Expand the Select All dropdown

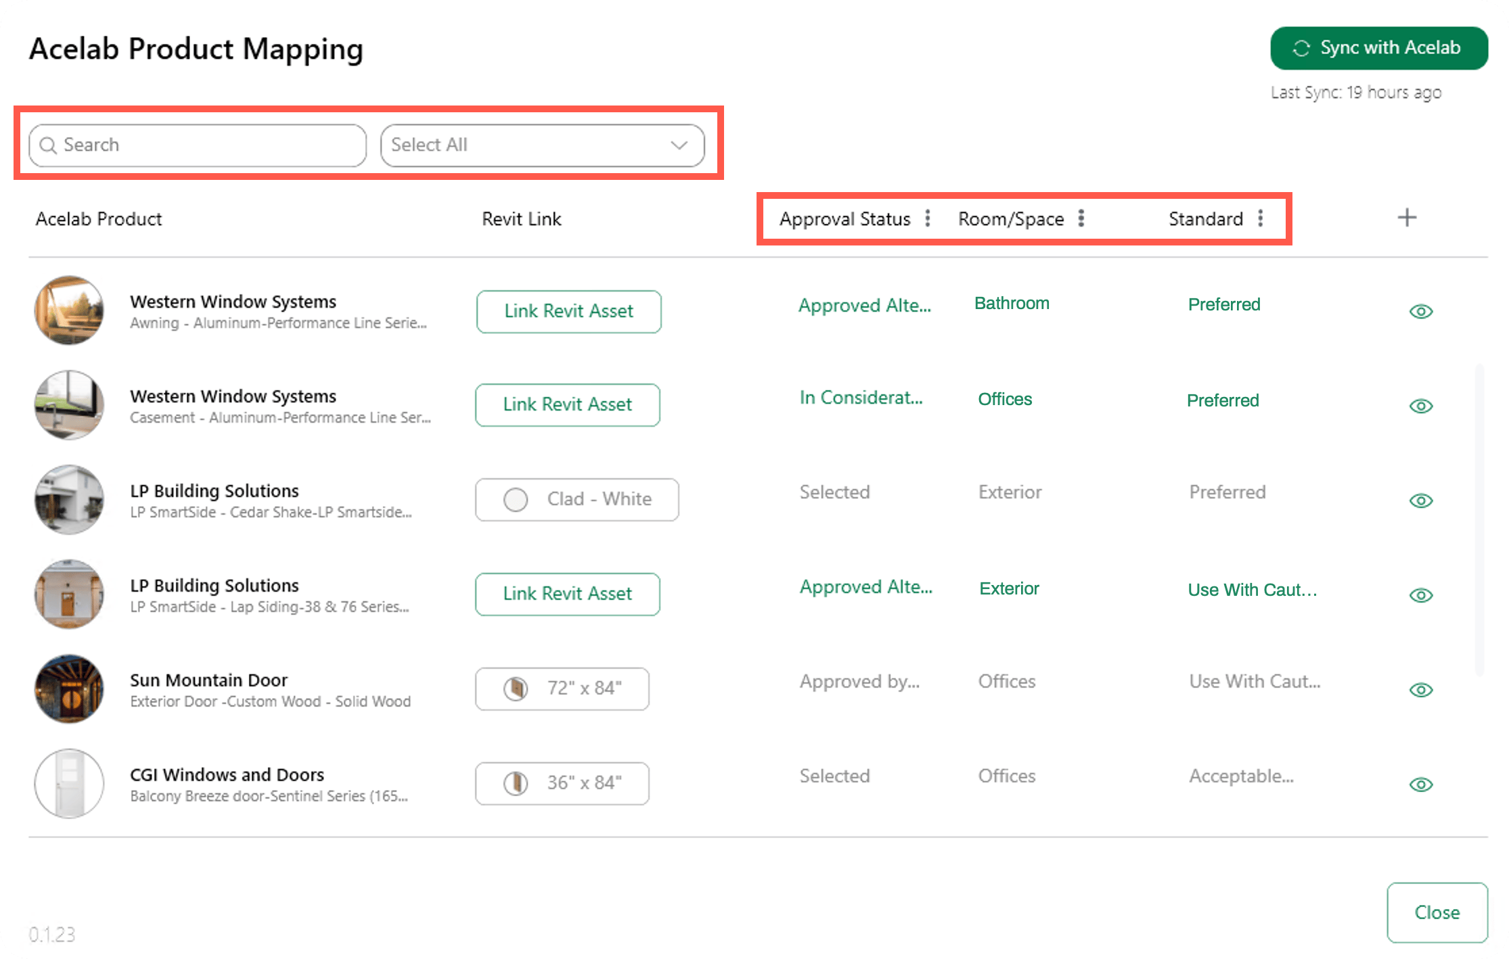(x=542, y=145)
